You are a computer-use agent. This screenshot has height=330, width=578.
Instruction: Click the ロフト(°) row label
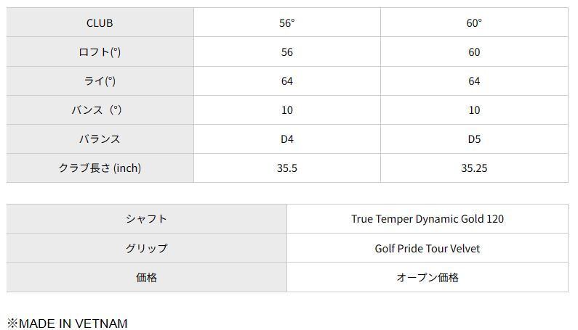100,51
